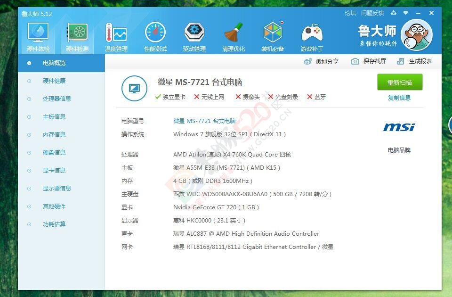Screen dimensions: 452x297
Task: Open the 游戏补丁 gamepad icon
Action: click(312, 37)
